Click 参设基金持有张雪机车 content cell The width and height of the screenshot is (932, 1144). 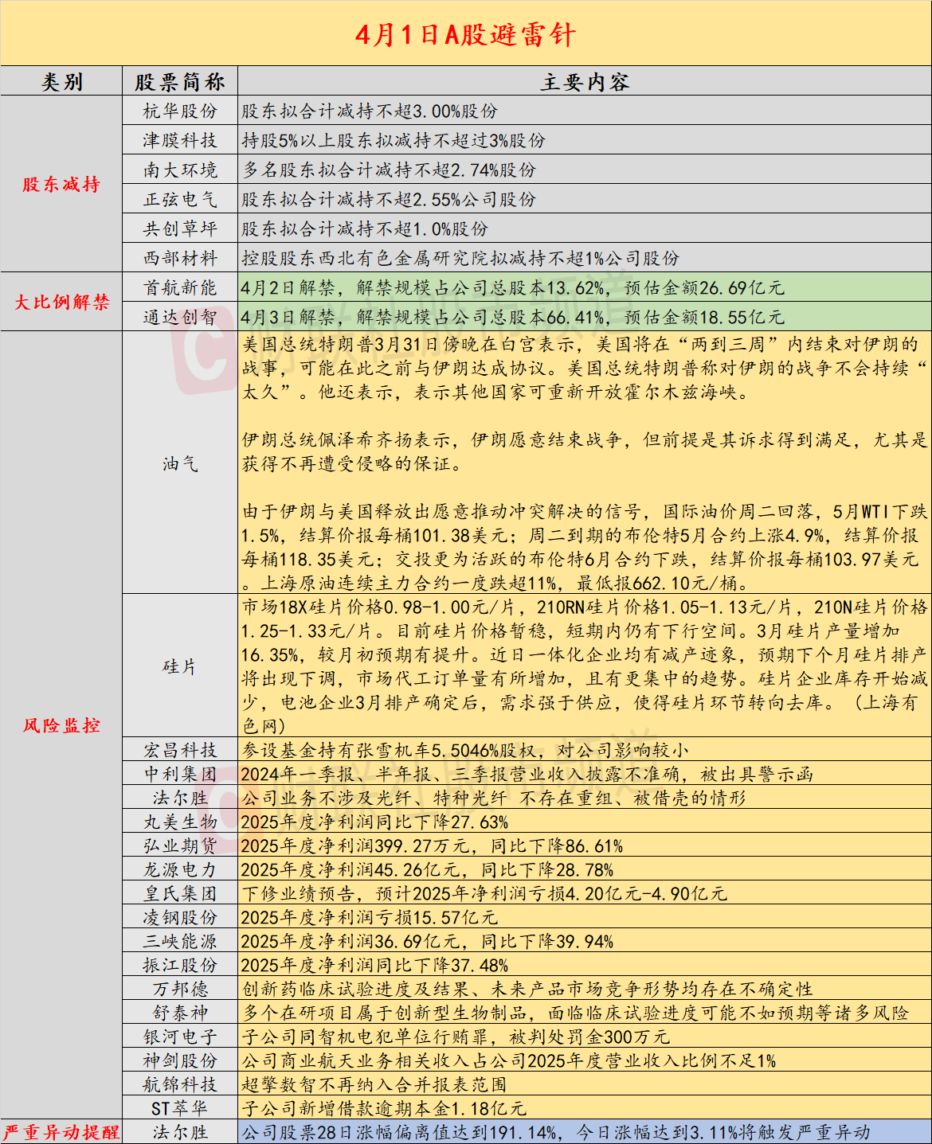pos(585,750)
